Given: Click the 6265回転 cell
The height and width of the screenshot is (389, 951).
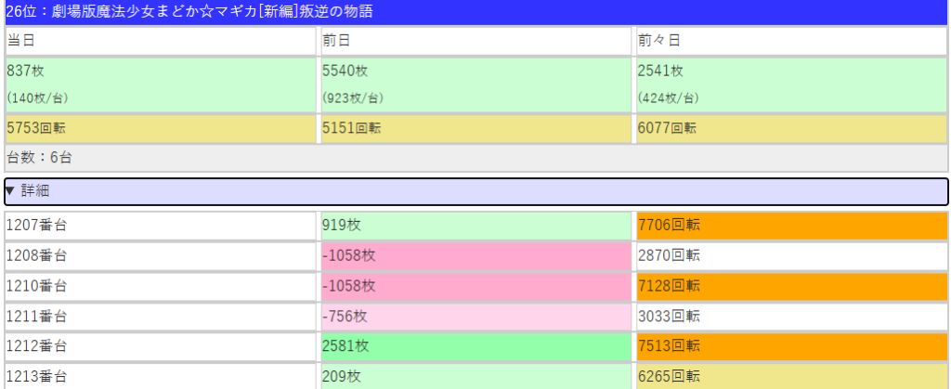Looking at the screenshot, I should (x=791, y=376).
